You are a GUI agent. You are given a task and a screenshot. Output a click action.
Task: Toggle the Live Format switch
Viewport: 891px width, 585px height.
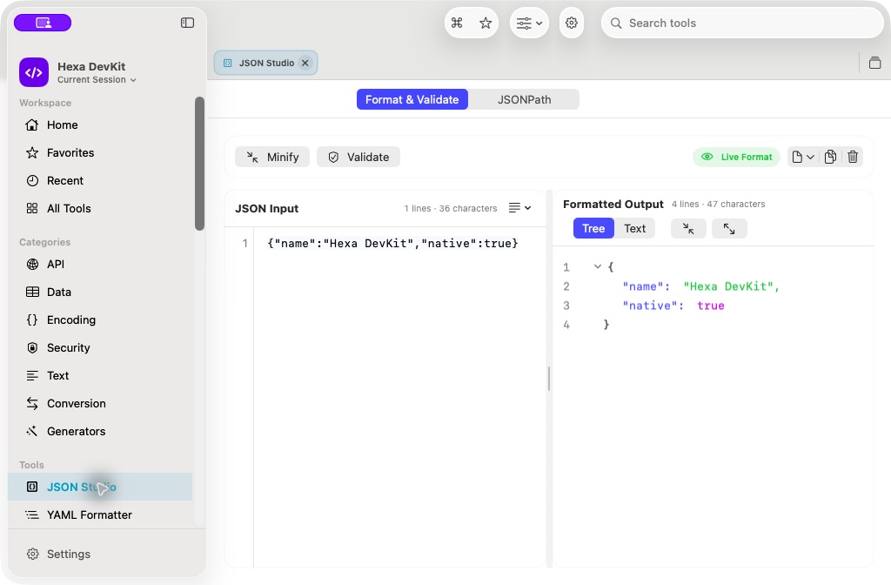click(736, 157)
